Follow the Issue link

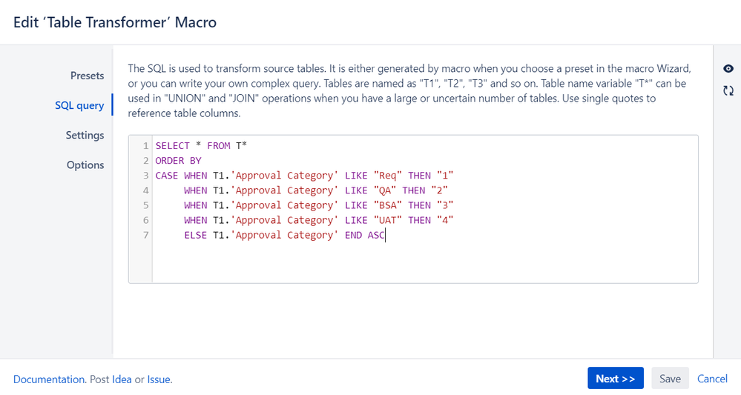point(159,379)
